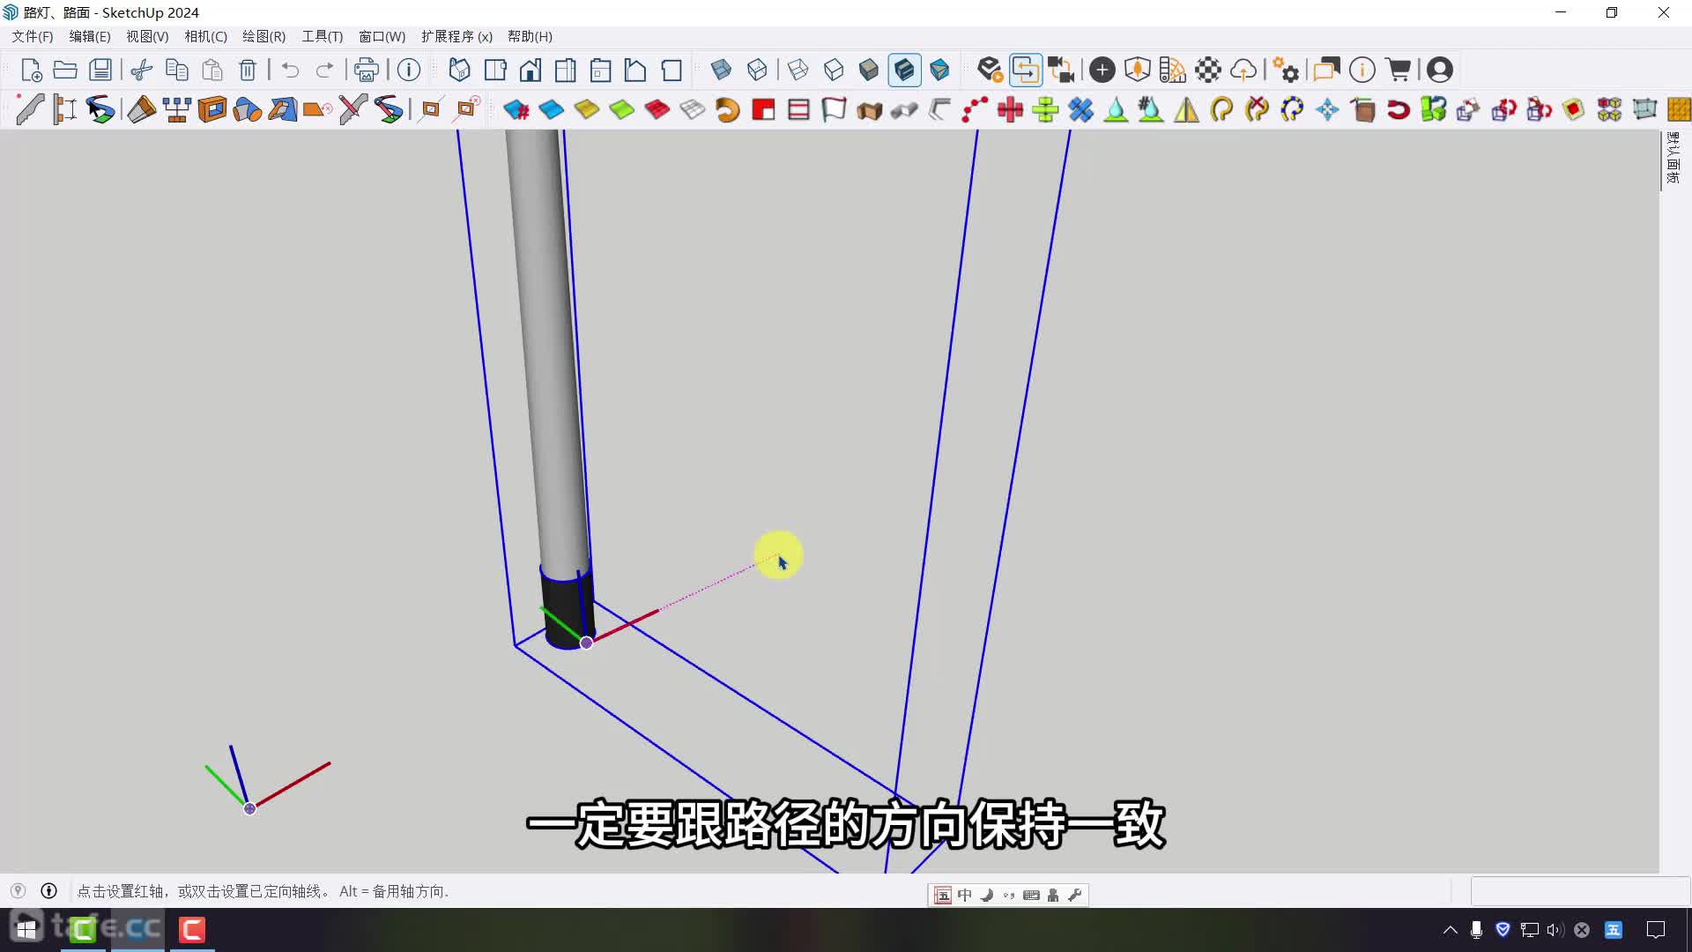The image size is (1692, 952).
Task: Switch to Left view
Action: (635, 70)
